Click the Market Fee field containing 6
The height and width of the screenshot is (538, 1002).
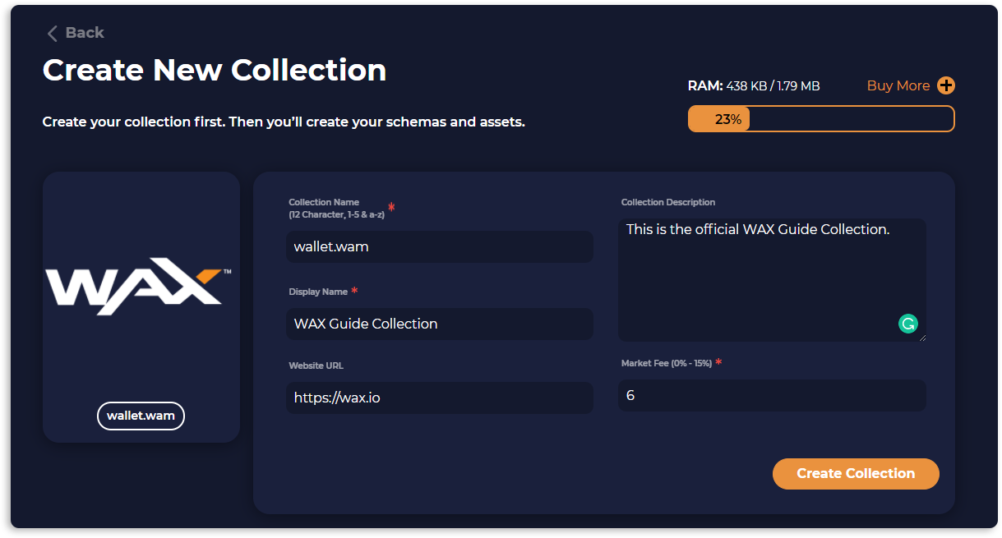point(772,395)
